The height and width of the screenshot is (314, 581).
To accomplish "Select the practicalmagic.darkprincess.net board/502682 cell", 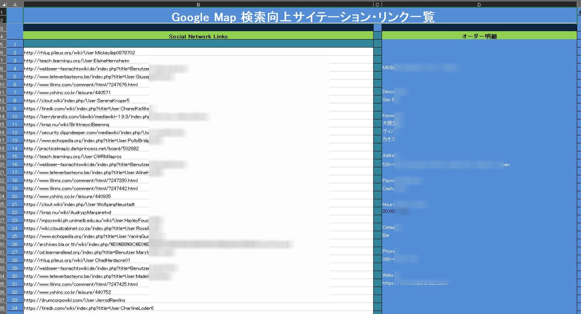I will [198, 148].
